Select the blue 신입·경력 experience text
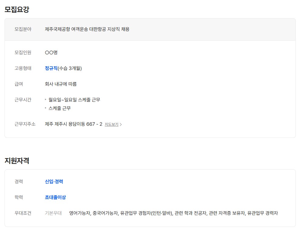 (54, 181)
